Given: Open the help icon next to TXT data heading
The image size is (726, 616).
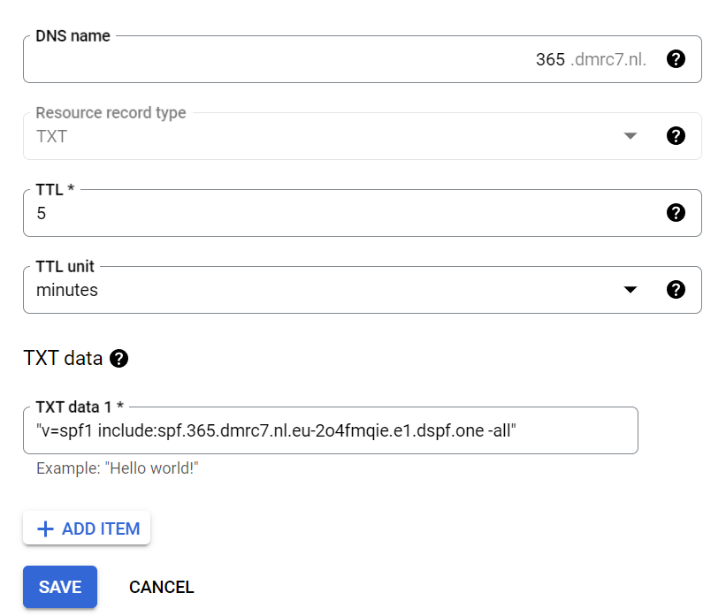Looking at the screenshot, I should click(119, 359).
